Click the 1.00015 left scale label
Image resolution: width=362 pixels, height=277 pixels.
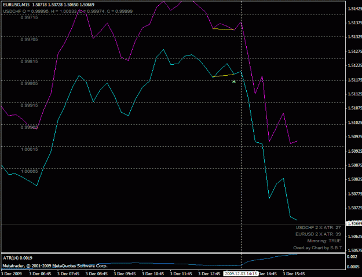pos(30,149)
